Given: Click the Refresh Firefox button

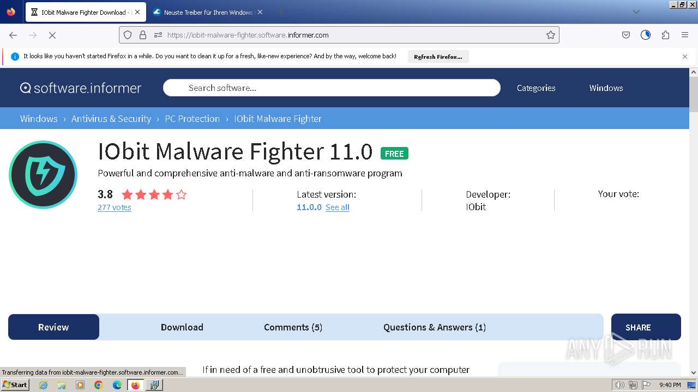Looking at the screenshot, I should (438, 57).
